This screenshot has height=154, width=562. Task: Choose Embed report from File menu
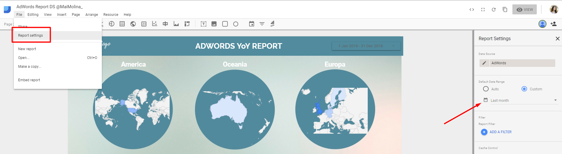58,80
